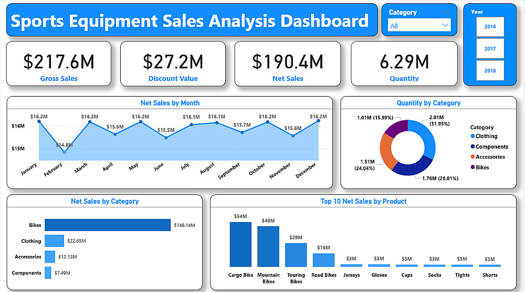Select year 2018 in Year slicer

click(x=490, y=71)
